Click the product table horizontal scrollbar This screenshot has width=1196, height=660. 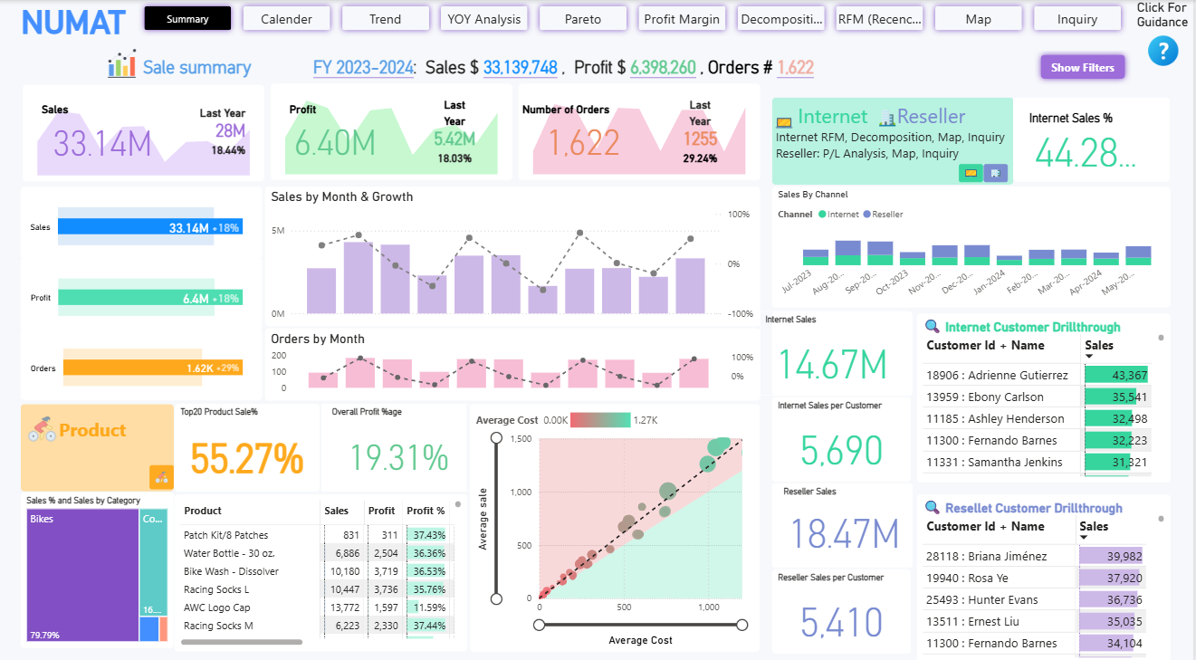click(x=242, y=642)
